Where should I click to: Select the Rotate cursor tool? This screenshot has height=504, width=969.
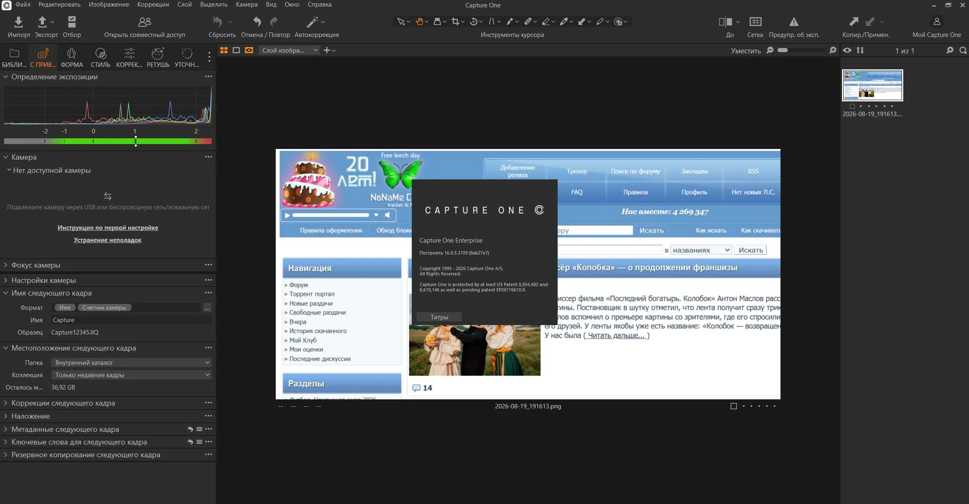pos(473,21)
